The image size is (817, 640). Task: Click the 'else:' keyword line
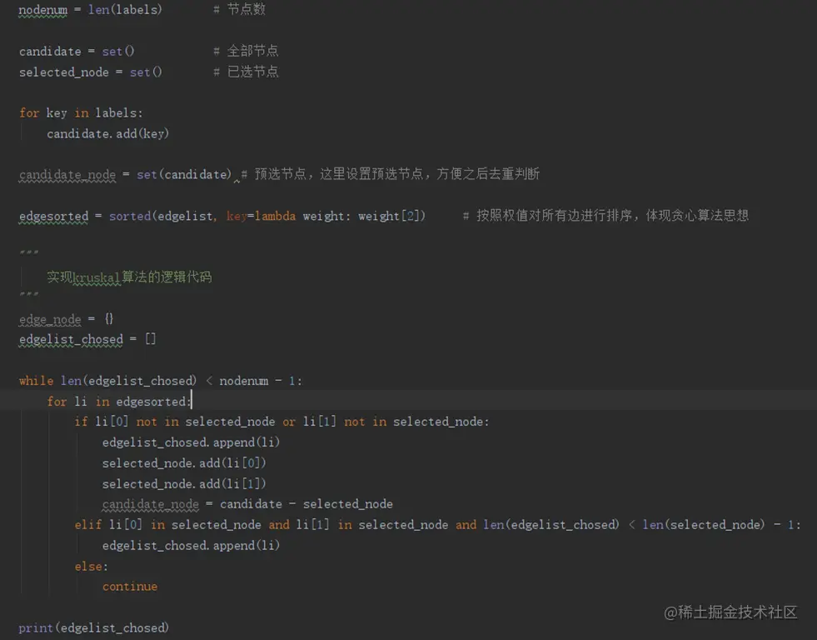tap(91, 567)
